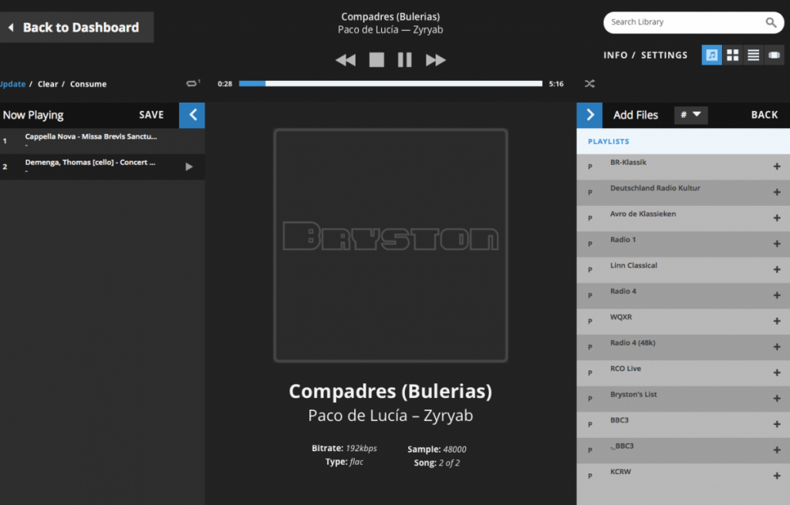The height and width of the screenshot is (505, 790).
Task: Add BR-Klassik playlist with plus icon
Action: [x=777, y=167]
